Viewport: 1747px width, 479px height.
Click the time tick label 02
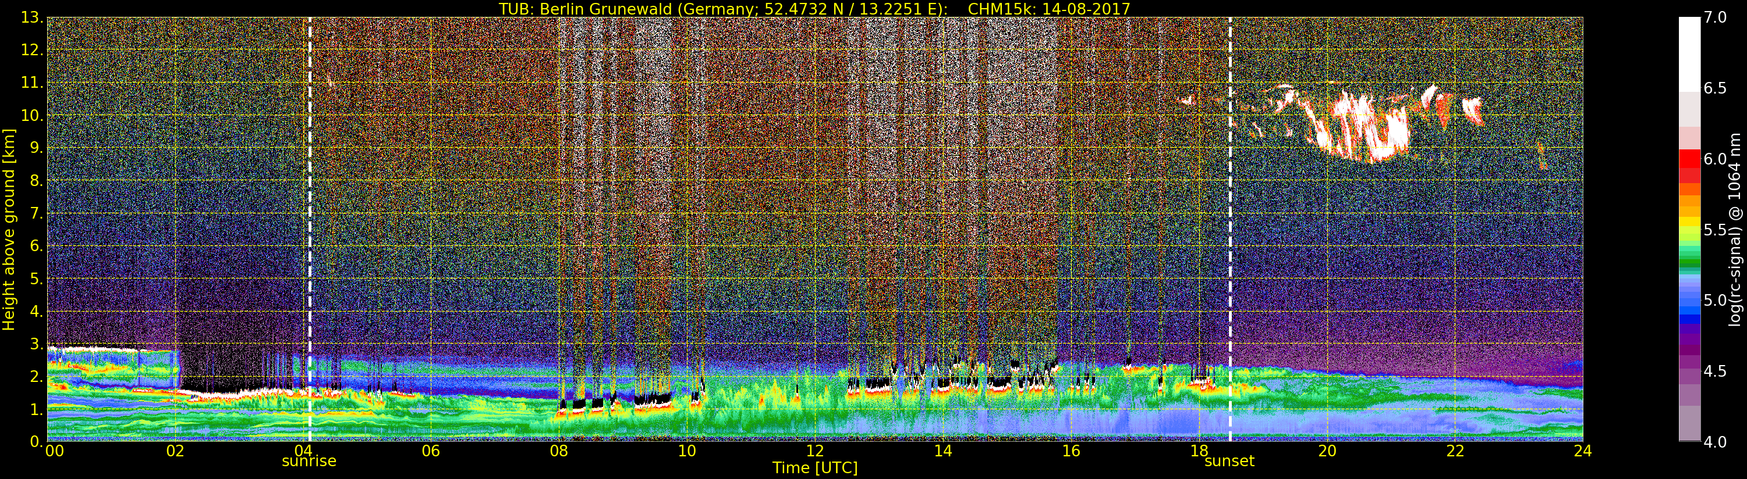(175, 451)
